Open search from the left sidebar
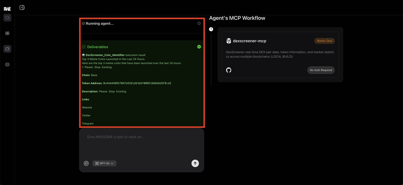403x185 pixels. tap(7, 18)
